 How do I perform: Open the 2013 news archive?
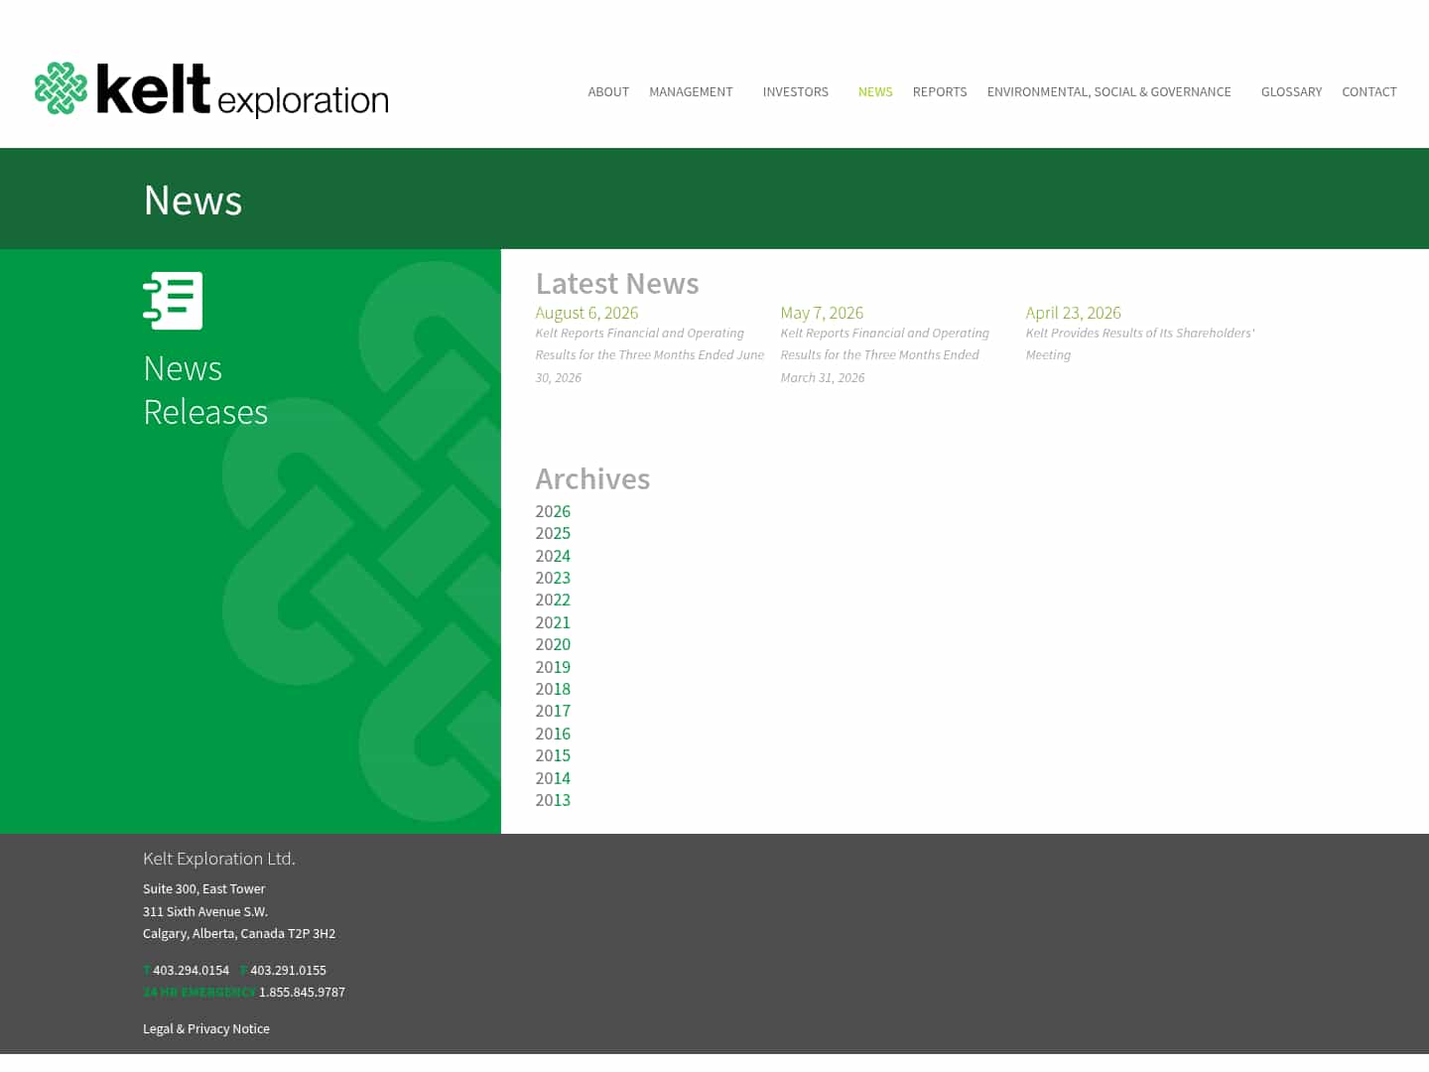point(553,800)
